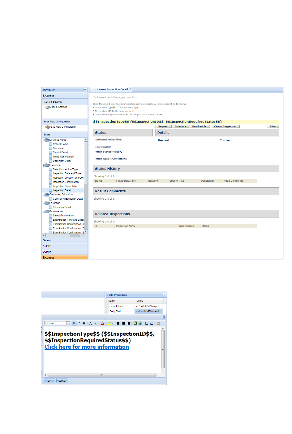Select the Trade Name Detail page
The height and width of the screenshot is (434, 292).
[63, 157]
